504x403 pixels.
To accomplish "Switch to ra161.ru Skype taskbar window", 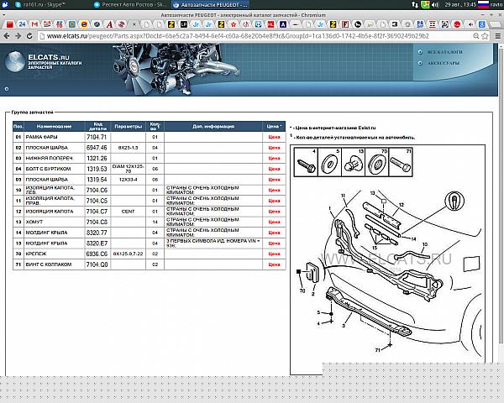I will [40, 5].
